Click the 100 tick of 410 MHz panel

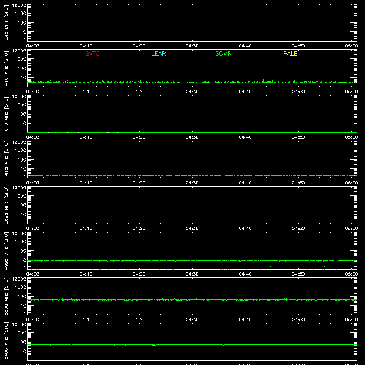[22, 68]
